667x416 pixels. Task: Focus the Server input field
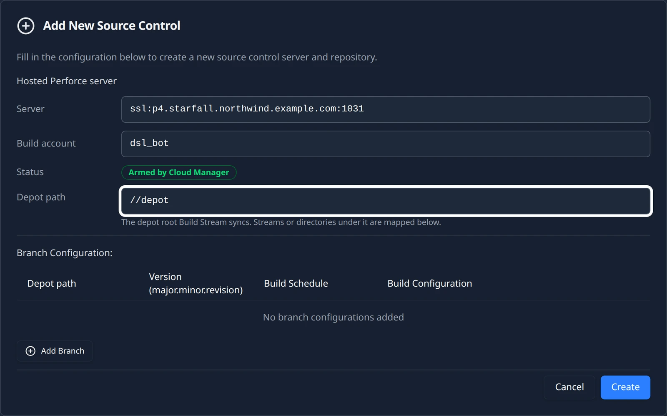click(386, 109)
